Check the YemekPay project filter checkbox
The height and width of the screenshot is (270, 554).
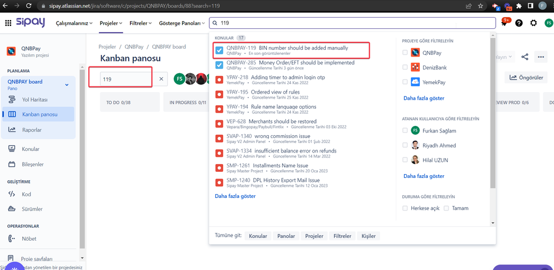tap(405, 82)
